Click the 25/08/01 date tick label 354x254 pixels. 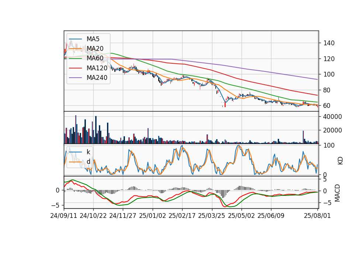[317, 216]
